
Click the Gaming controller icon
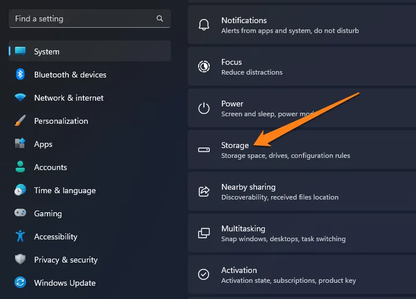click(x=20, y=212)
